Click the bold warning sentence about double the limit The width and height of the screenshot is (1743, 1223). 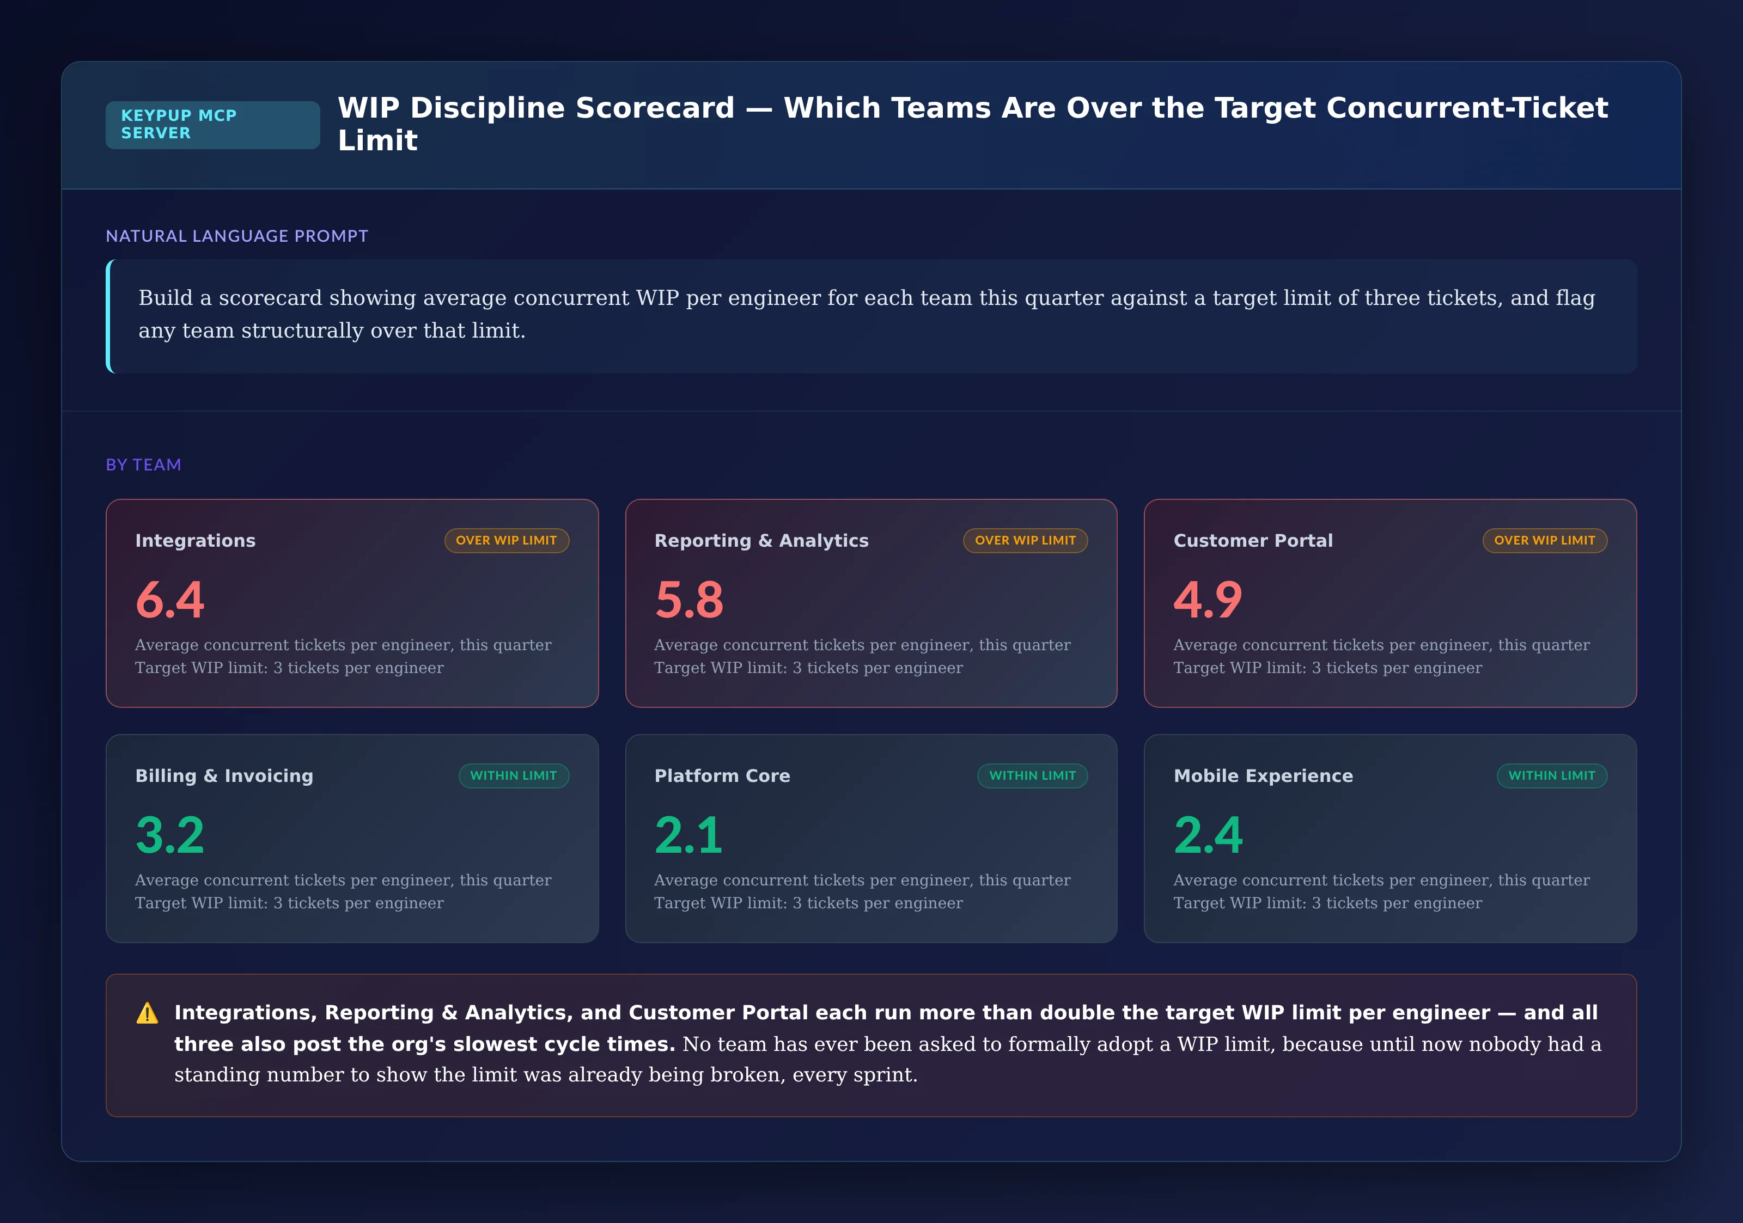pyautogui.click(x=886, y=1028)
